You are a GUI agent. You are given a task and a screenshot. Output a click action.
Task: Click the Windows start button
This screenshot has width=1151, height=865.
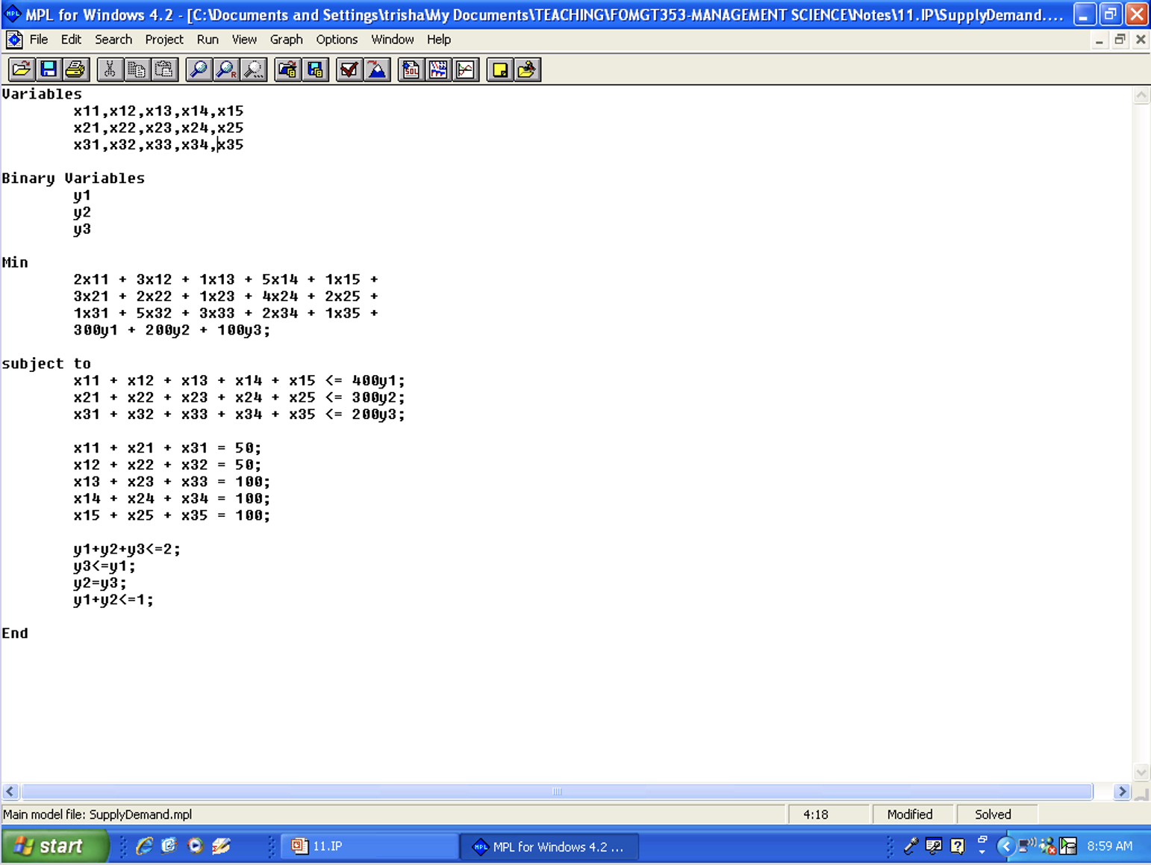coord(55,846)
